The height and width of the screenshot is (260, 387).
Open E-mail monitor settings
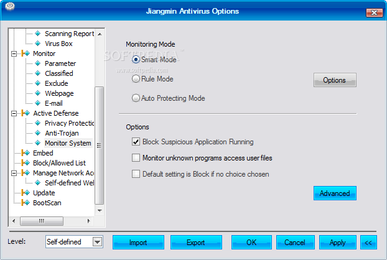[54, 103]
